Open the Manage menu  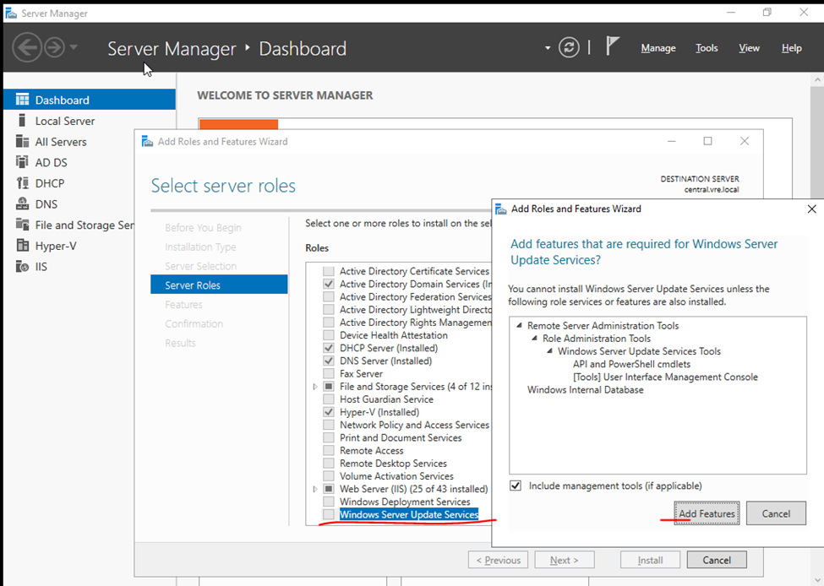(x=658, y=48)
